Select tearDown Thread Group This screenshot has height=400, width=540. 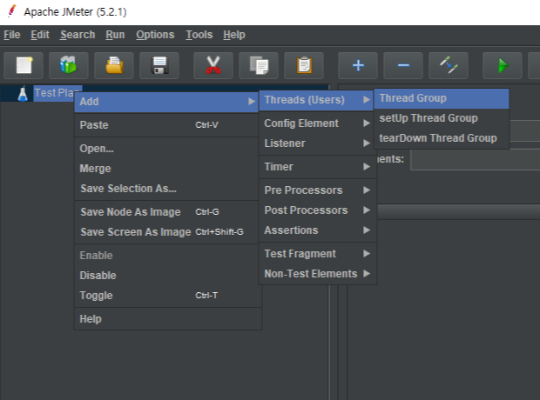pyautogui.click(x=442, y=138)
